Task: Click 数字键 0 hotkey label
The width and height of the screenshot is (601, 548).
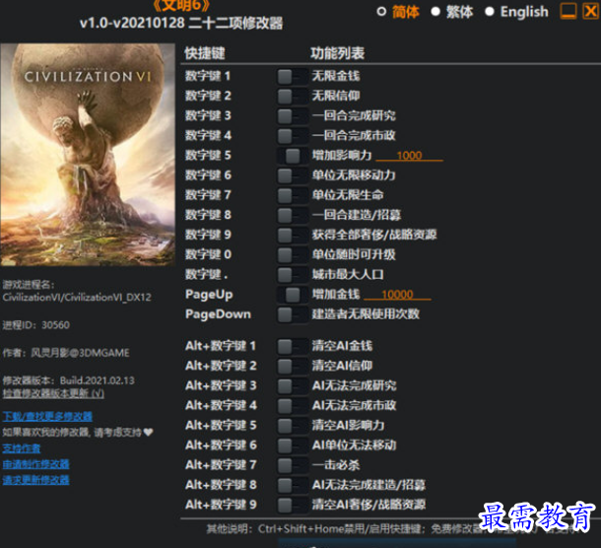Action: tap(208, 254)
